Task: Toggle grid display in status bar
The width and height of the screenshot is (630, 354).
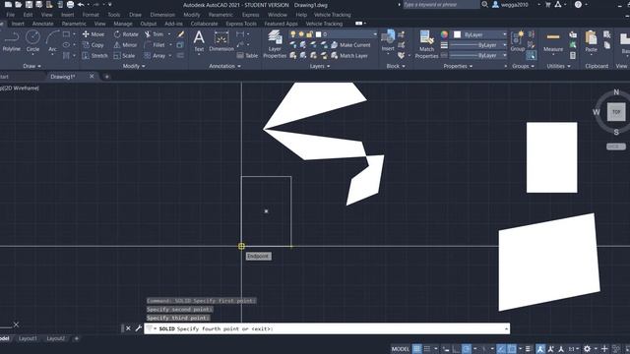Action: [417, 349]
